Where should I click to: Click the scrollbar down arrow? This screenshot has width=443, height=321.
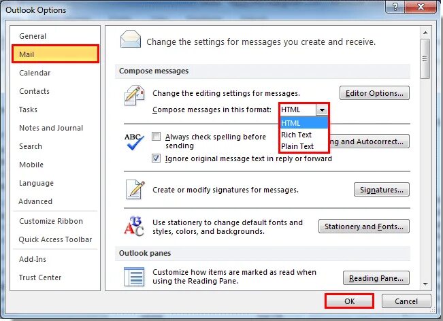click(425, 284)
